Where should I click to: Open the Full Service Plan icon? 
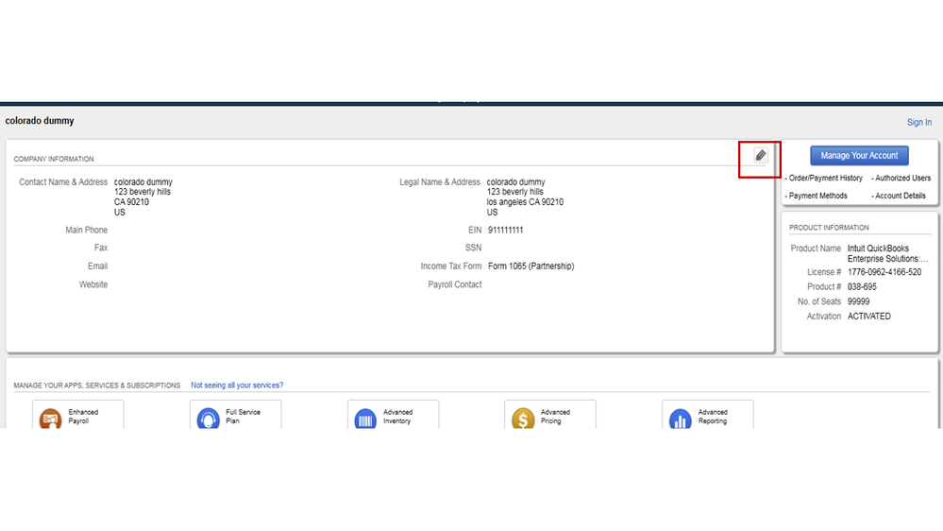point(208,419)
